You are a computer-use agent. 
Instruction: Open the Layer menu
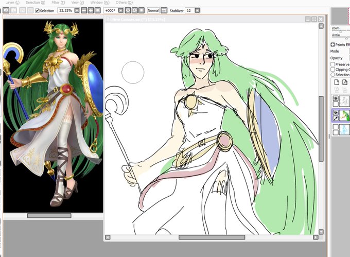[12, 3]
